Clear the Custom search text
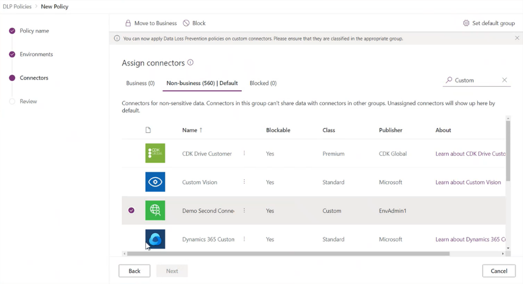523x284 pixels. [505, 80]
